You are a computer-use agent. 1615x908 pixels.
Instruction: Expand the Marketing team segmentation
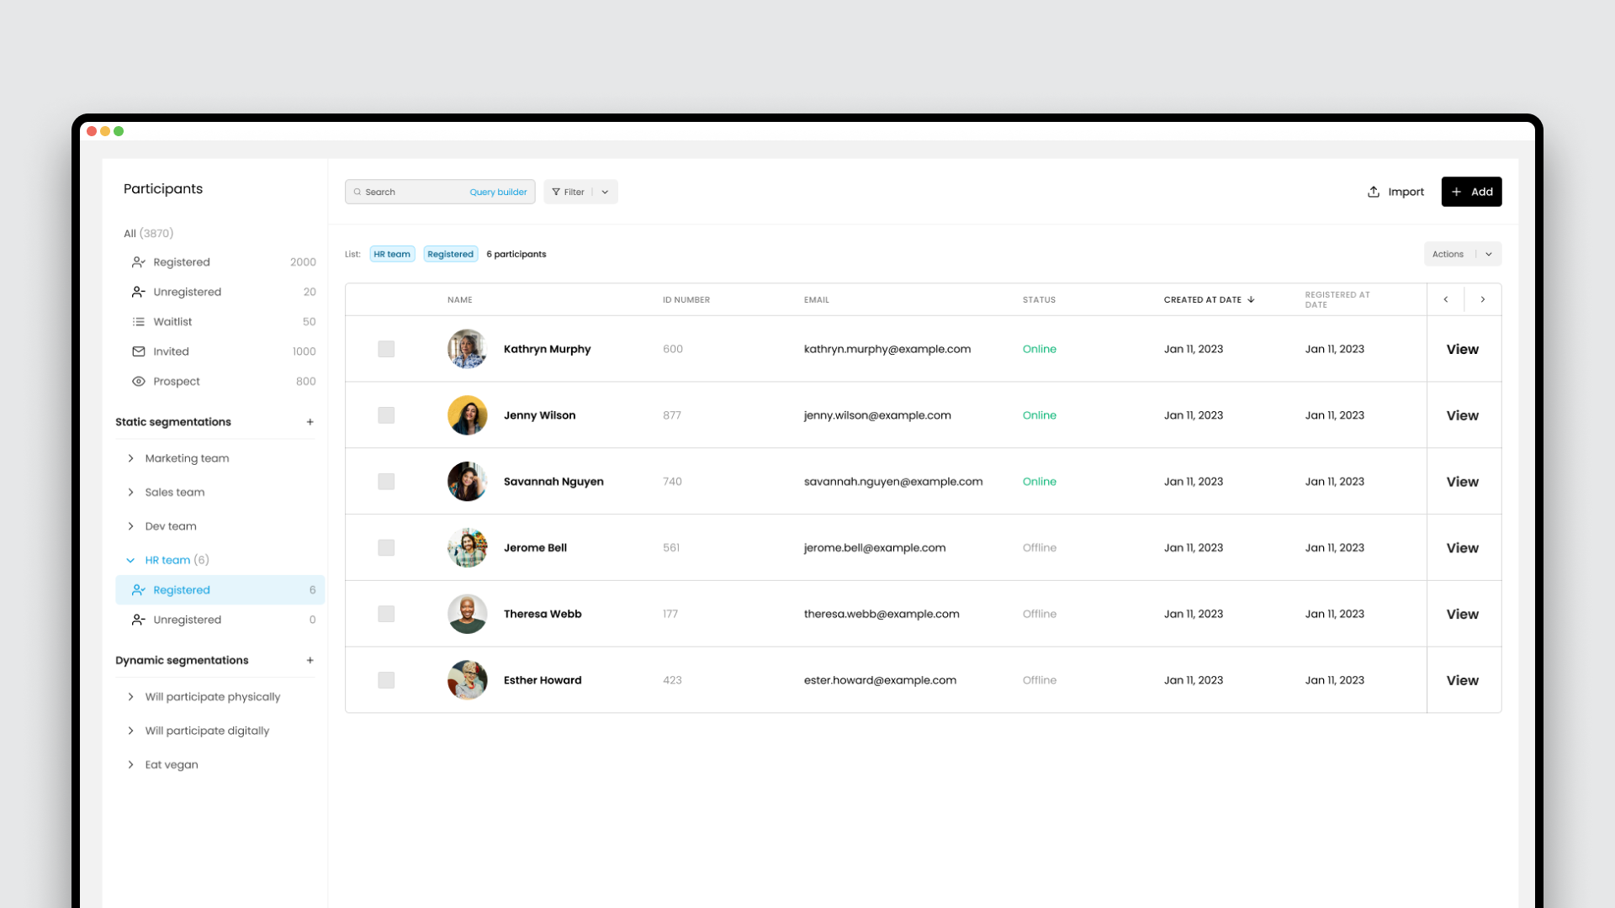(131, 458)
